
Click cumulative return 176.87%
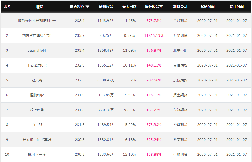154,50
